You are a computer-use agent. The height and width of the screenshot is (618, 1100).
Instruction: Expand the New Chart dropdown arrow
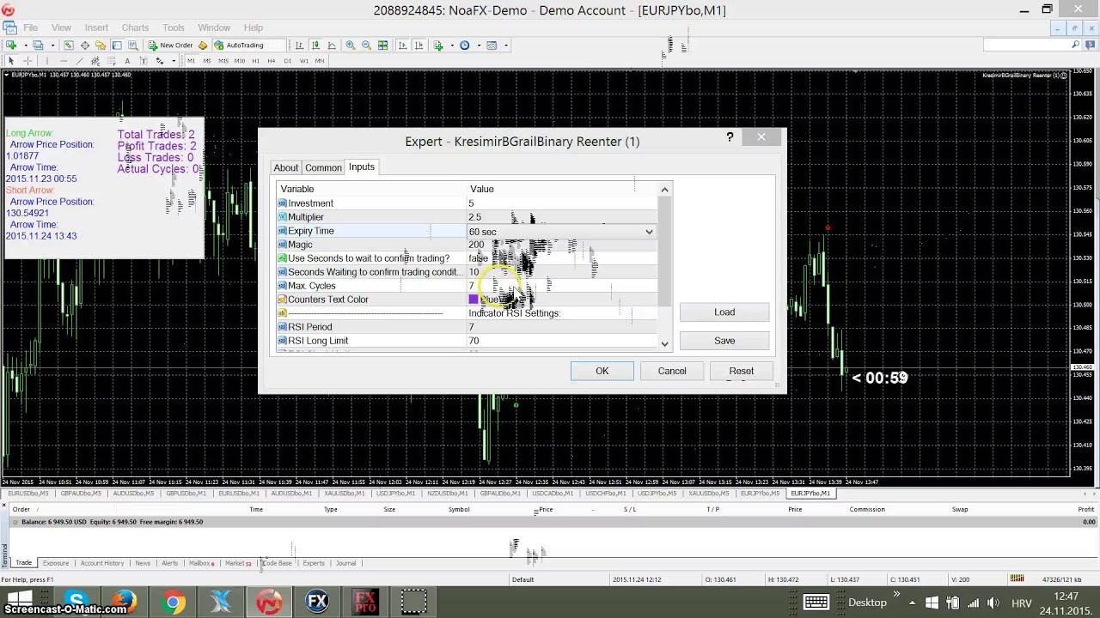(26, 45)
